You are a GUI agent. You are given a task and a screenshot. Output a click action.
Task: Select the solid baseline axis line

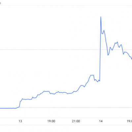(66, 108)
